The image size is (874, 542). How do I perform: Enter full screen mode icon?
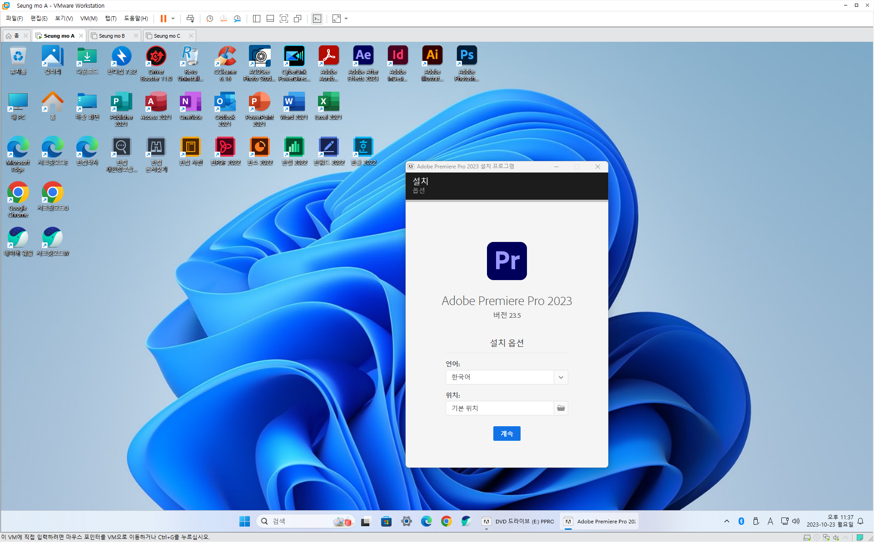pos(284,19)
